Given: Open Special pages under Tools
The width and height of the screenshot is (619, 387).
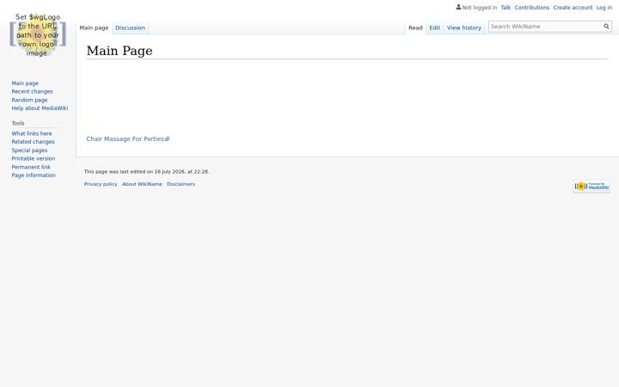Looking at the screenshot, I should point(29,150).
